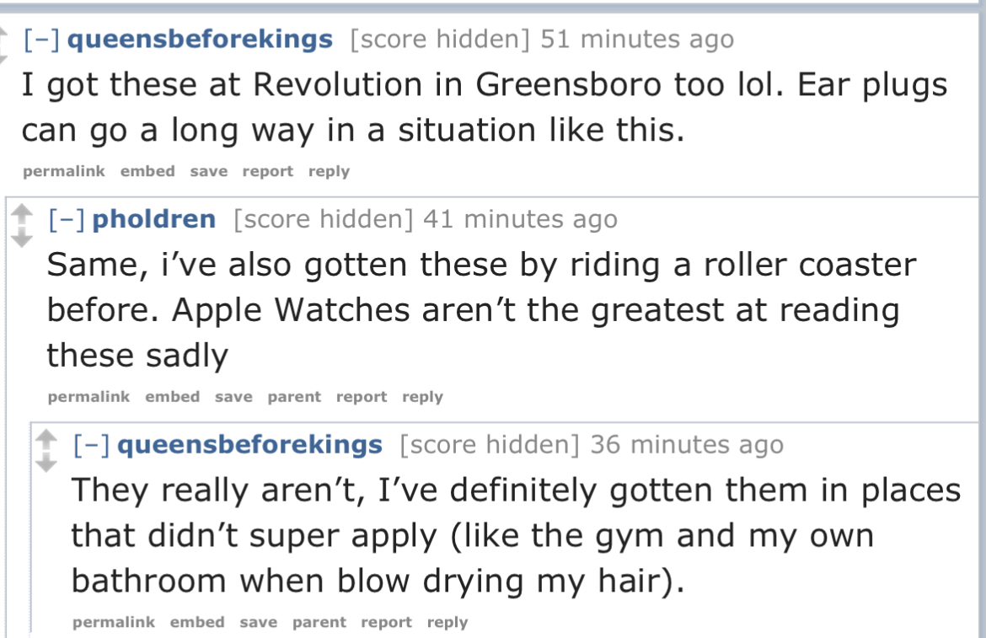Downvote the Revolution in Greensboro comment
986x638 pixels.
4,53
